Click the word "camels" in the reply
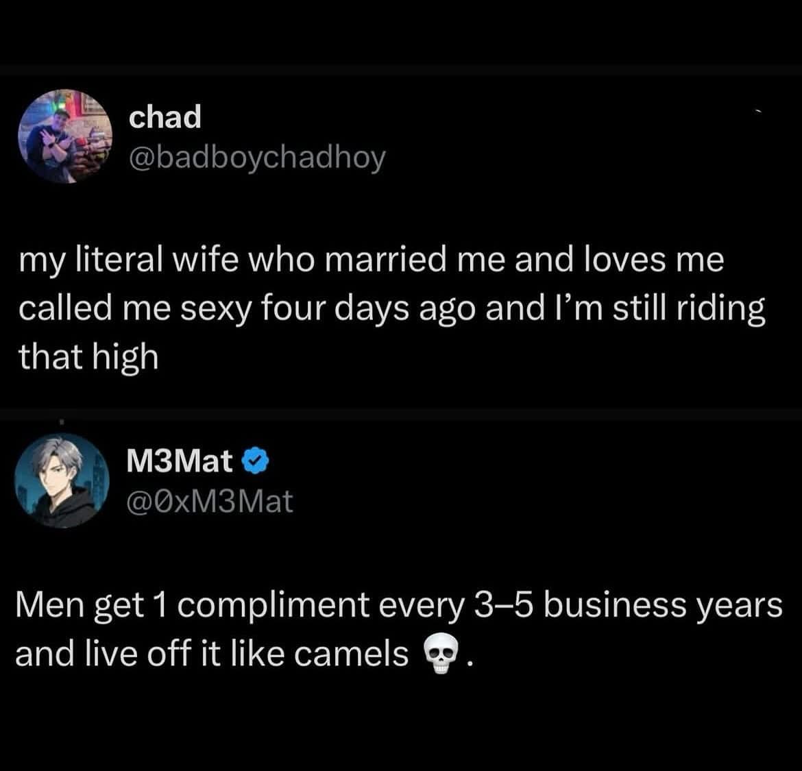This screenshot has width=802, height=771. tap(352, 654)
